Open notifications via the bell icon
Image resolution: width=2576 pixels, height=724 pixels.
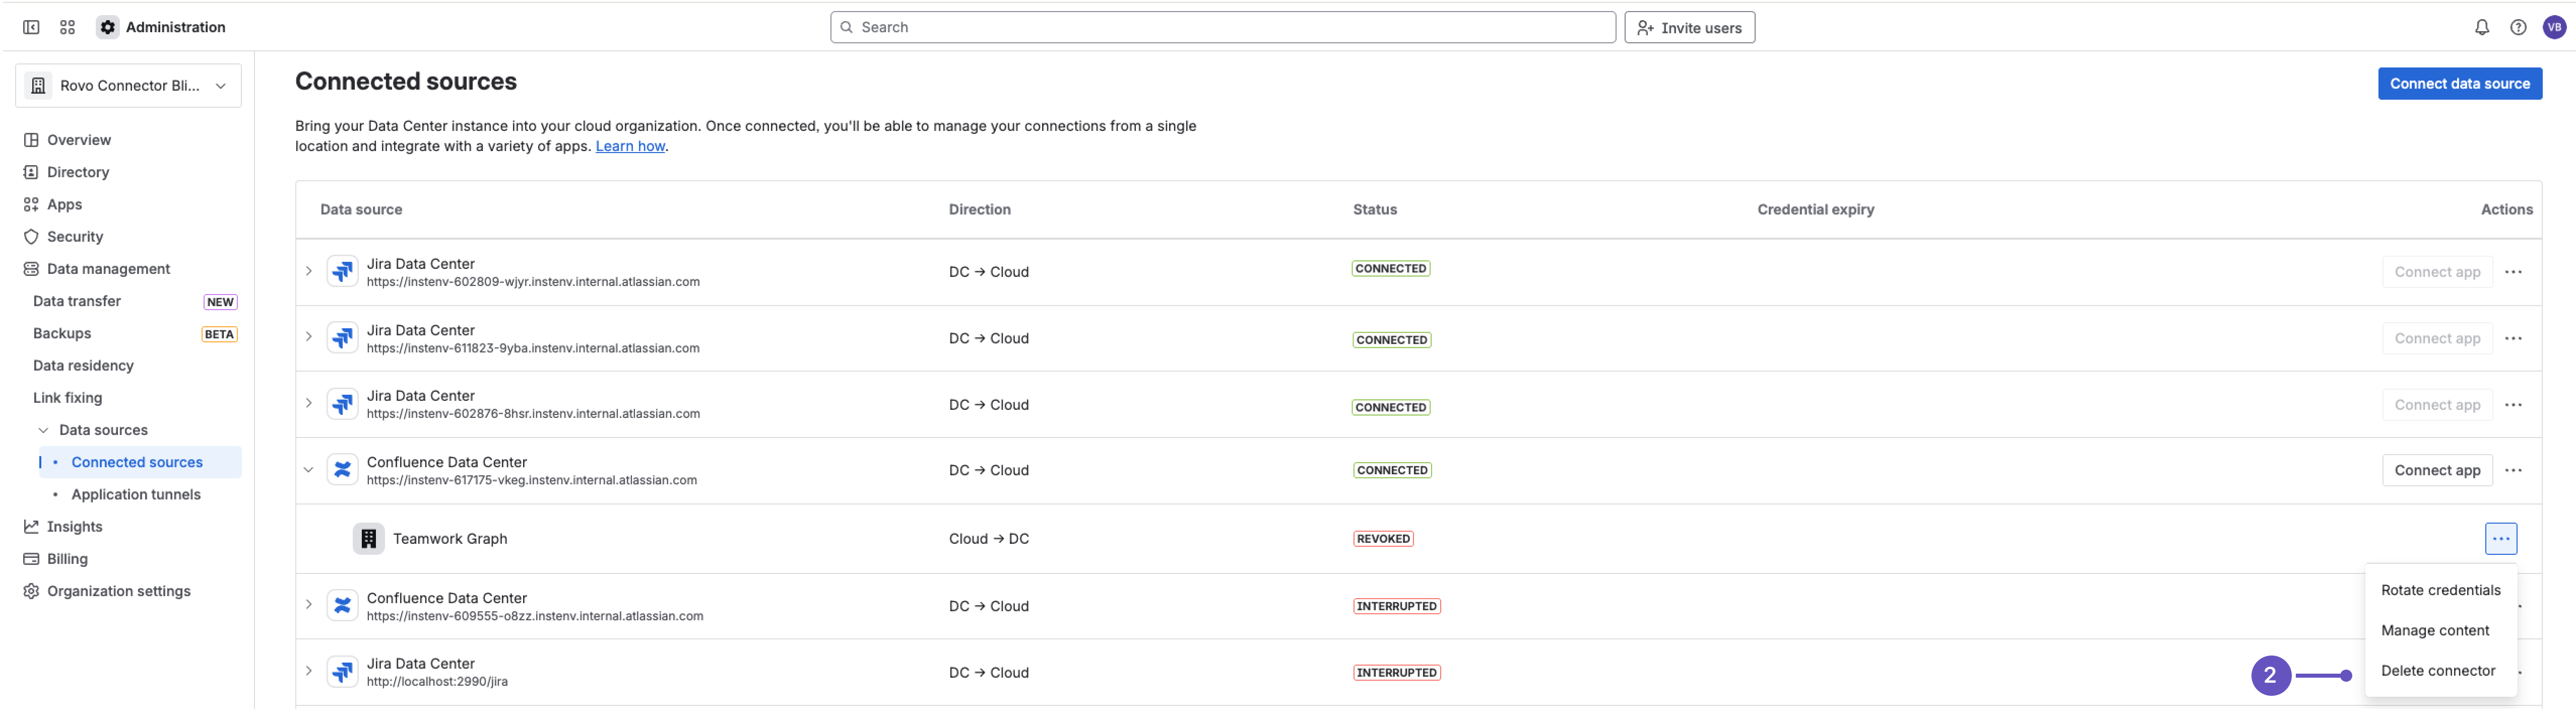click(x=2482, y=27)
